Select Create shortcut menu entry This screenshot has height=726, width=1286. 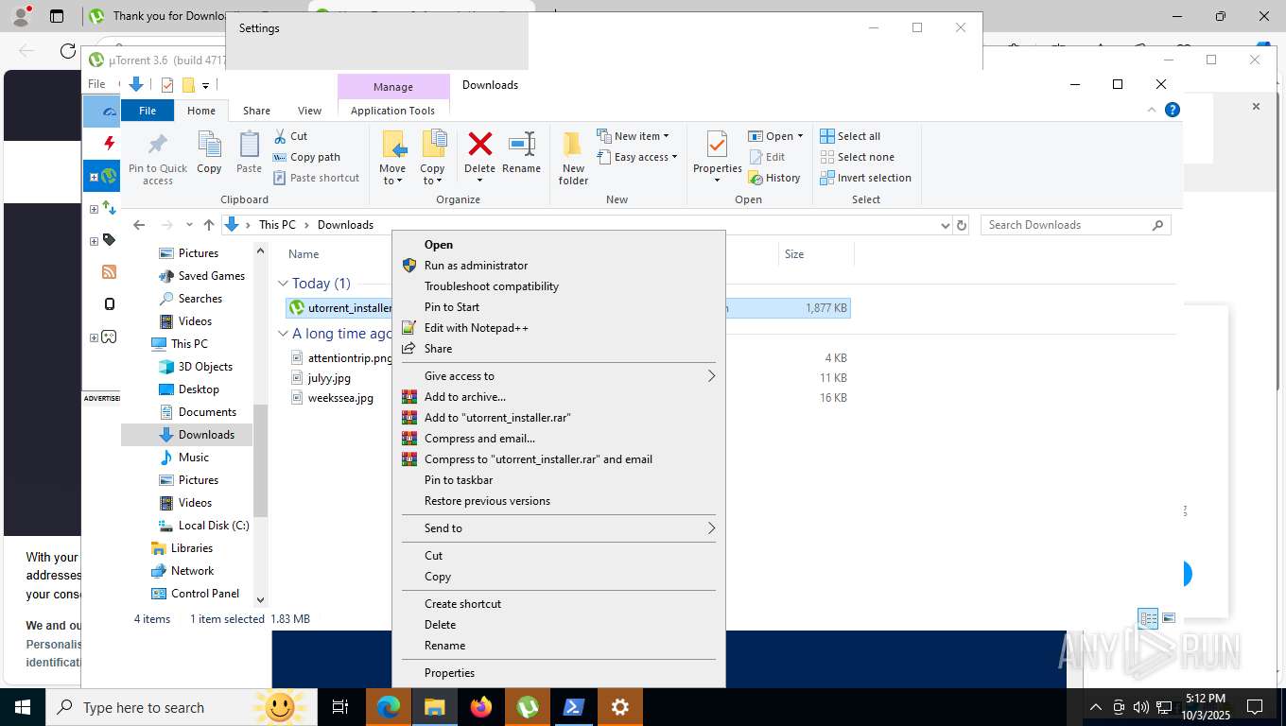[x=559, y=604]
